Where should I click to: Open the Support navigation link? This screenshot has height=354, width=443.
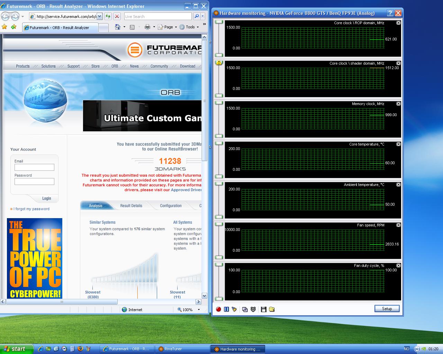click(x=73, y=66)
